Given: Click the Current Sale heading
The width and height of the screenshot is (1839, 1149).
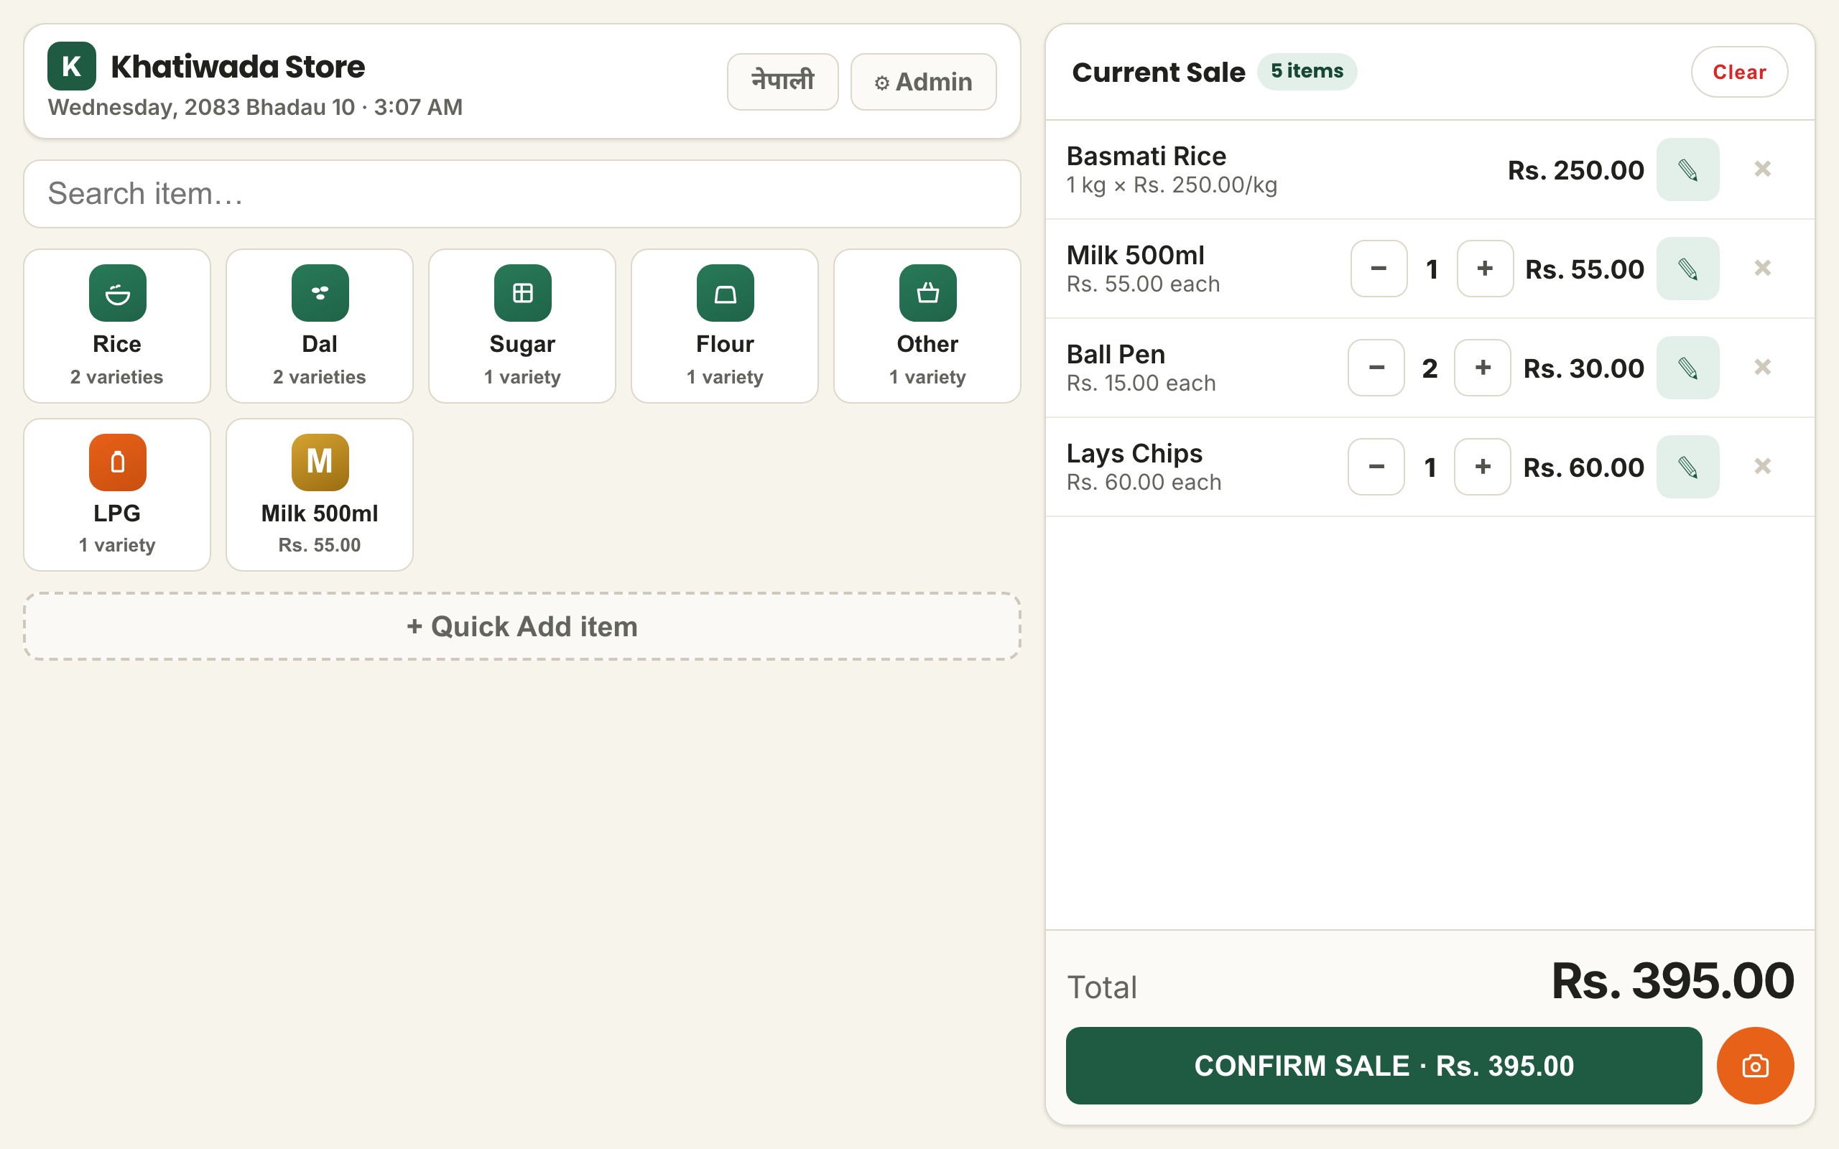Looking at the screenshot, I should point(1158,73).
